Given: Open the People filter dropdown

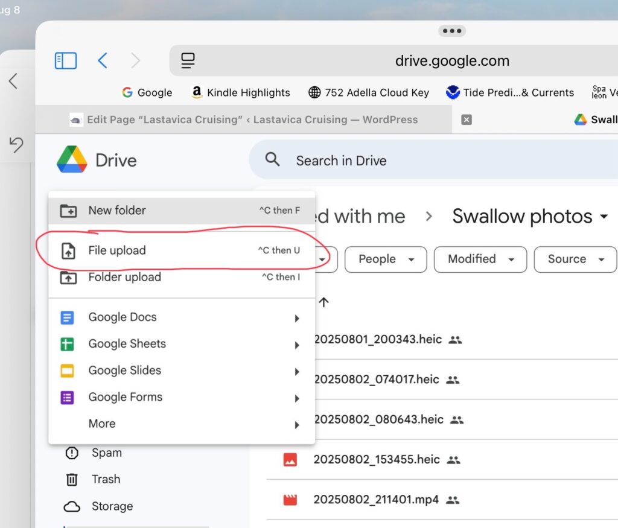Looking at the screenshot, I should [x=386, y=259].
